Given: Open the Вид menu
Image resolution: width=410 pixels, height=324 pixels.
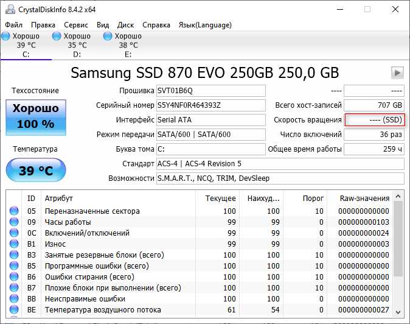Looking at the screenshot, I should (x=103, y=25).
